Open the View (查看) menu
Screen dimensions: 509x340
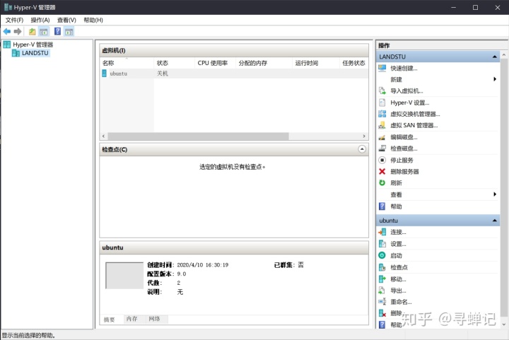66,20
